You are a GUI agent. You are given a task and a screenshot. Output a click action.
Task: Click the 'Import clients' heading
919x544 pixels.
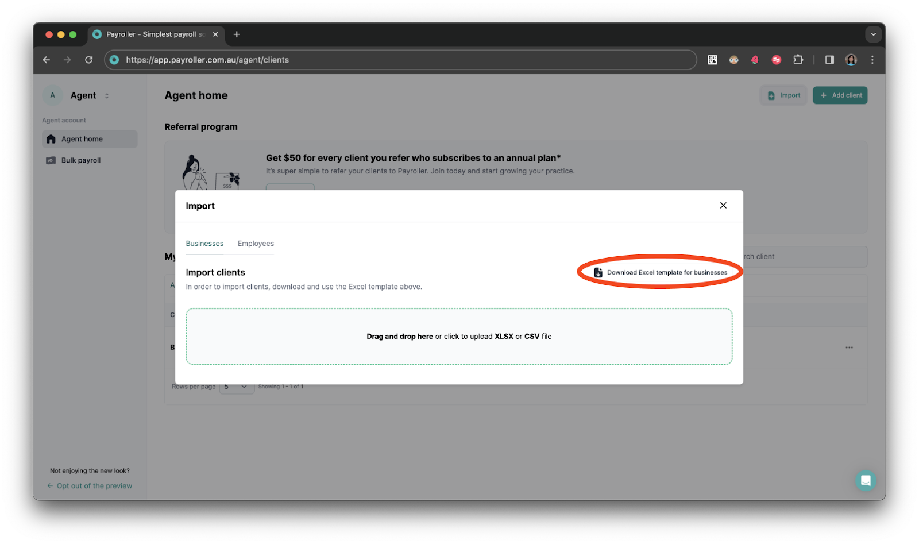(215, 272)
